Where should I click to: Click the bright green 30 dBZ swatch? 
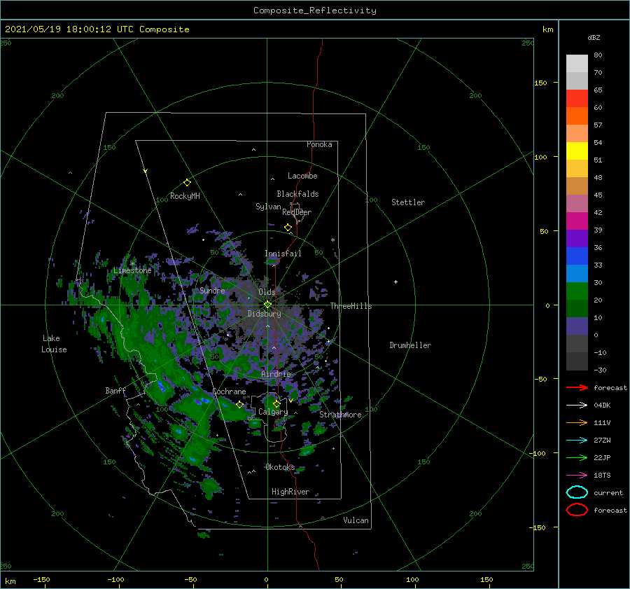[x=577, y=291]
